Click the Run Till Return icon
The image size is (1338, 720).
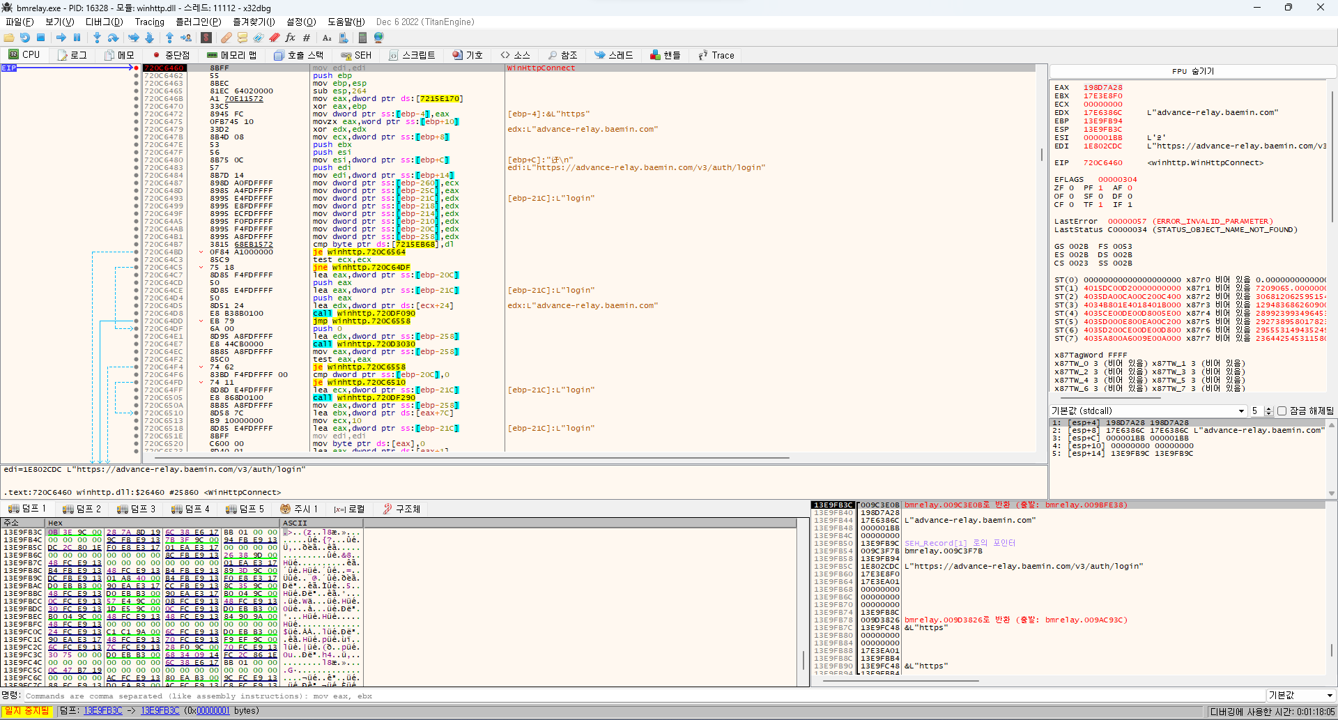pos(169,38)
